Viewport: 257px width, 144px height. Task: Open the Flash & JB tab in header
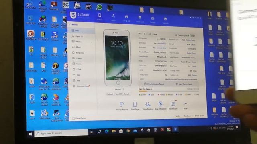[140, 19]
